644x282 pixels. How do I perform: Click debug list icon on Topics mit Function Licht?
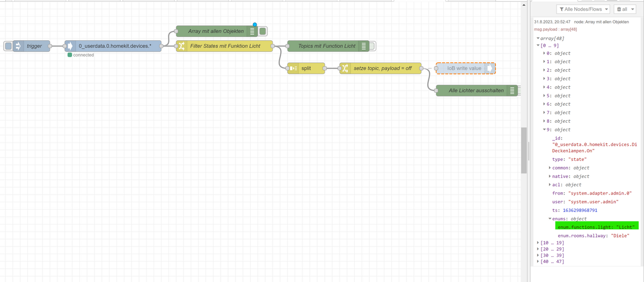[364, 46]
